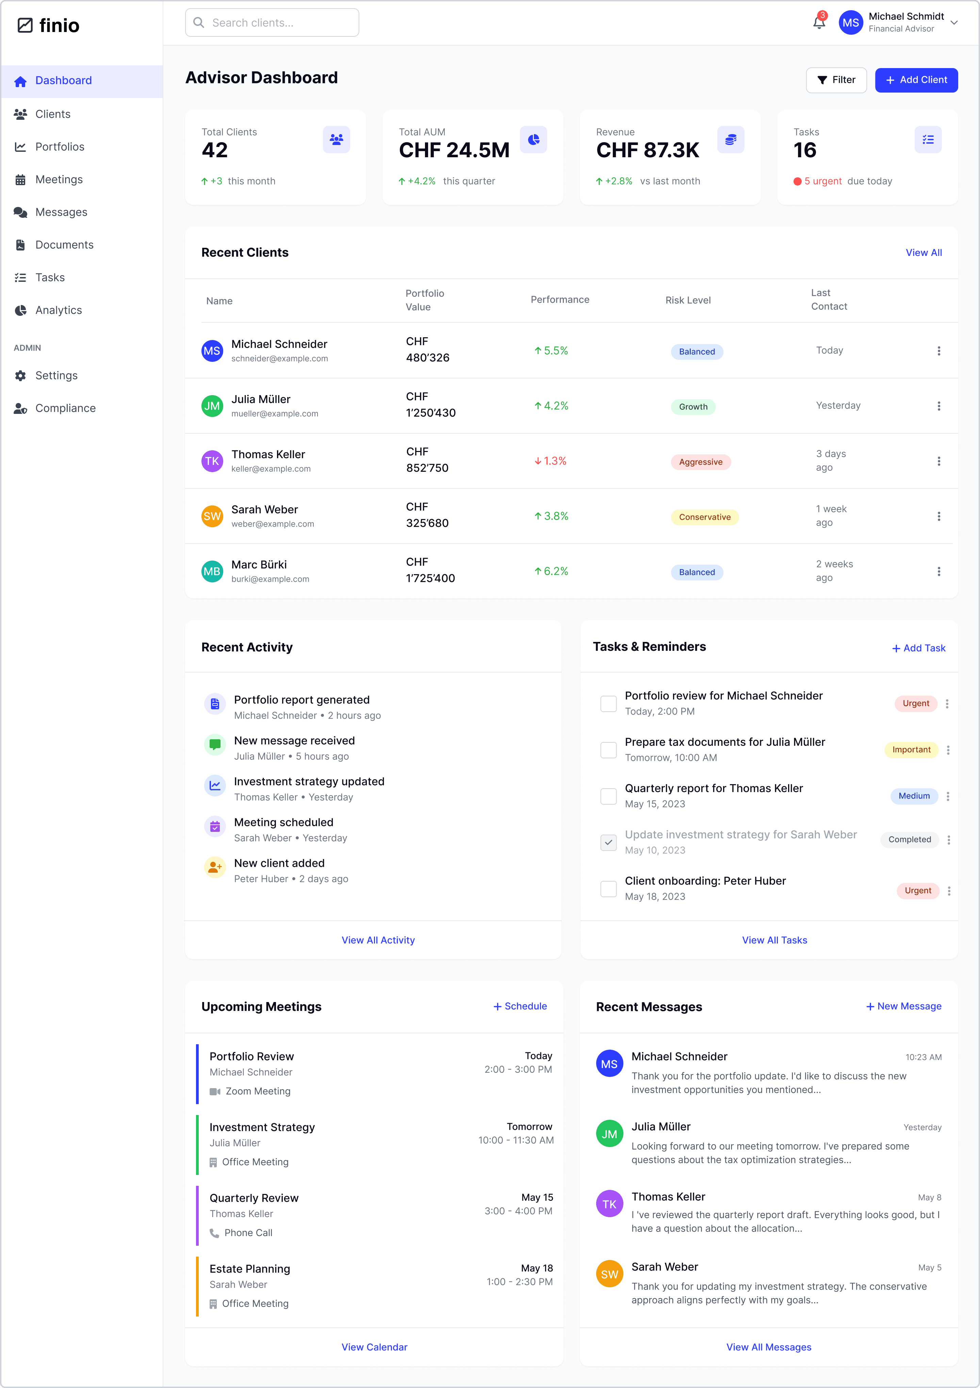This screenshot has width=980, height=1388.
Task: Open Documents via its sidebar icon
Action: pos(20,244)
